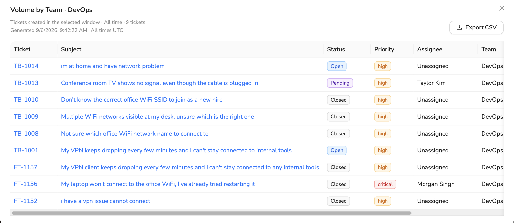Click the horizontal scrollbar under the table
The image size is (514, 223).
(211, 213)
